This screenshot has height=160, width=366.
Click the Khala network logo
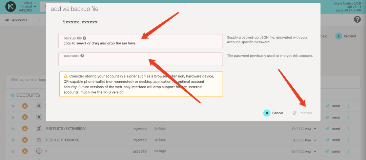(x=11, y=7)
